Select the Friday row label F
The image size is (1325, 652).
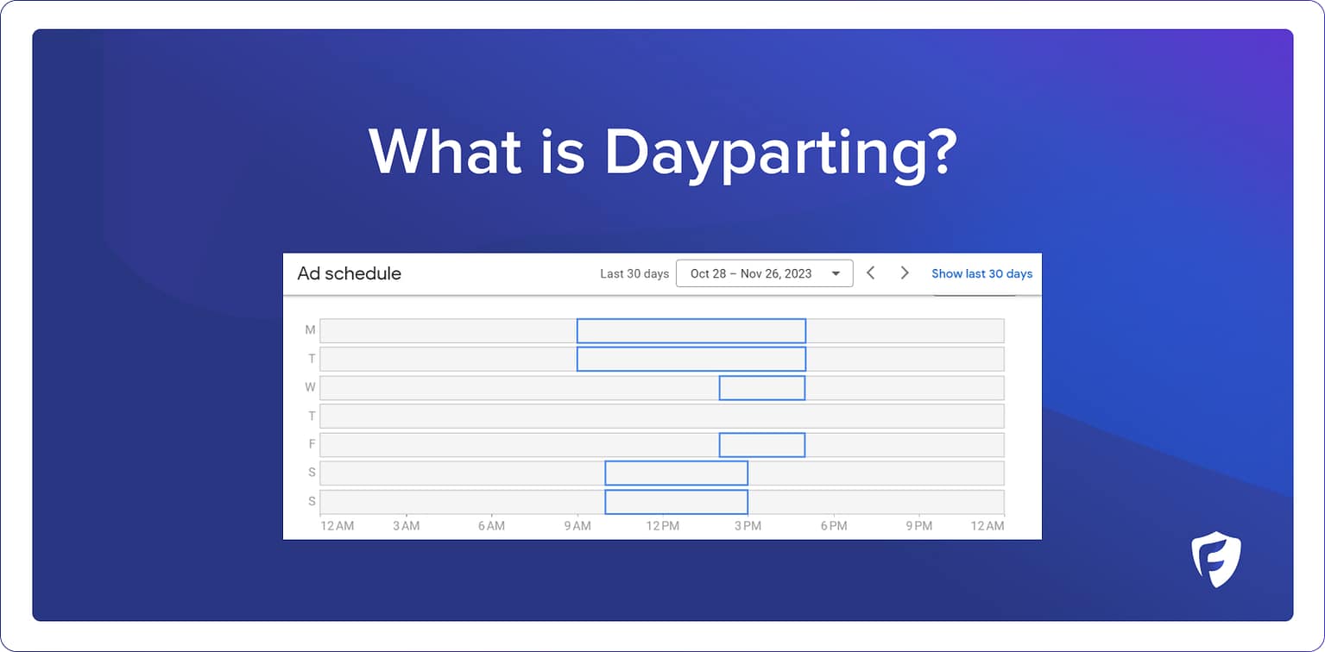(x=310, y=444)
